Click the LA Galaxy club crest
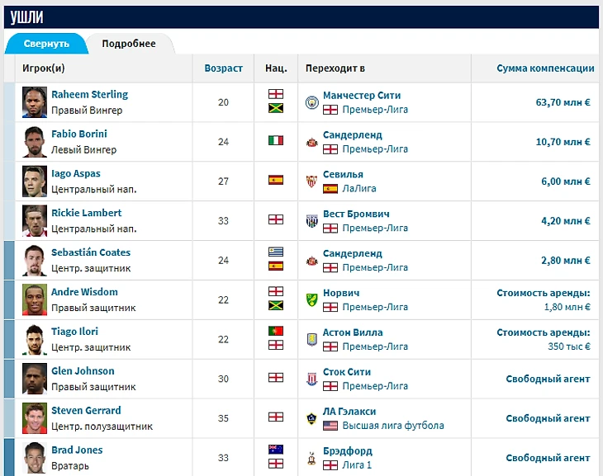The width and height of the screenshot is (603, 476). (311, 419)
